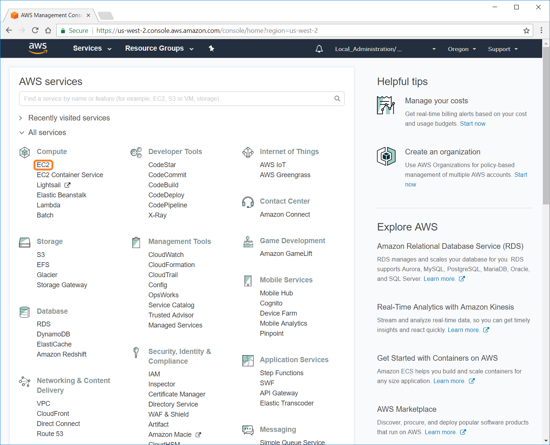
Task: Open the Amazon Connect link
Action: [x=285, y=214]
